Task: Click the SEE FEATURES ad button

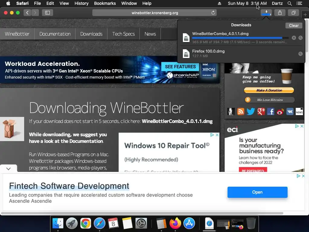Action: click(x=180, y=67)
